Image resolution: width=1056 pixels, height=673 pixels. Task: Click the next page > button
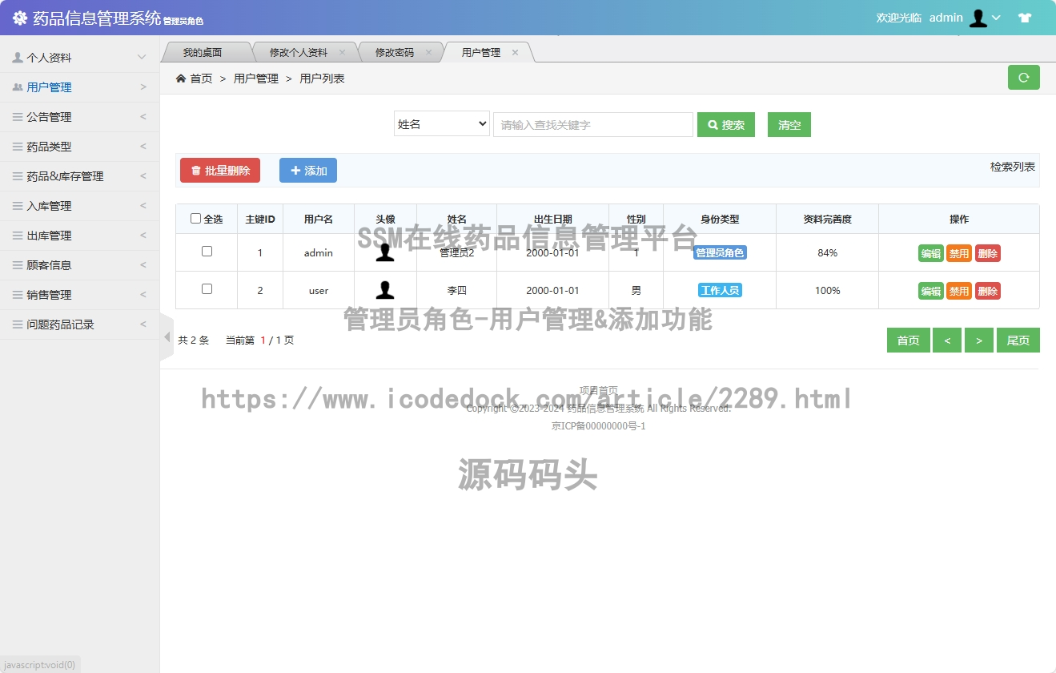[x=979, y=341]
